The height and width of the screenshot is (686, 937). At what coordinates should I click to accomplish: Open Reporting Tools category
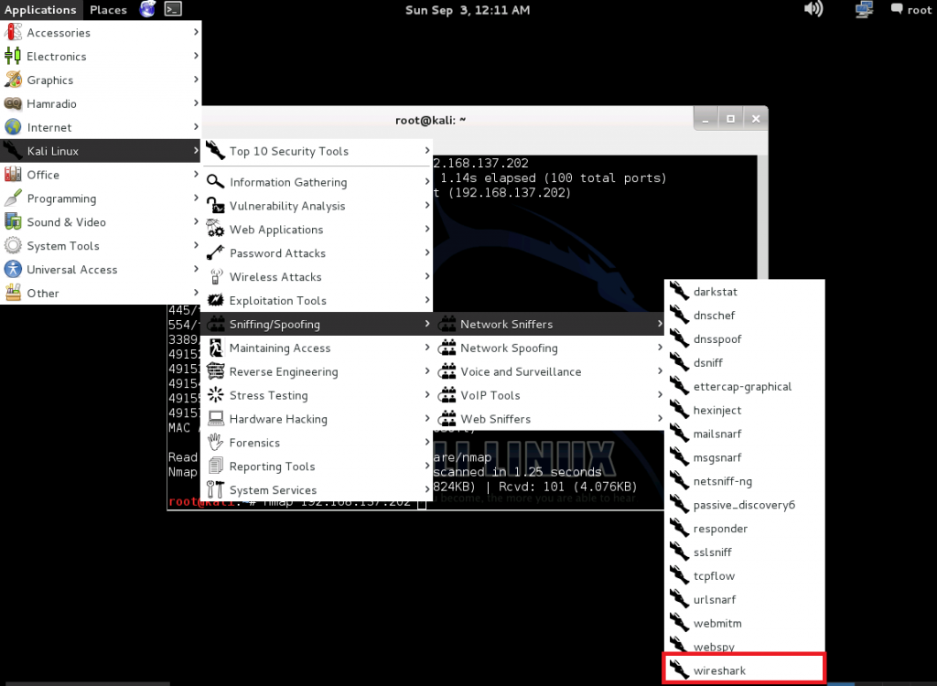tap(317, 466)
